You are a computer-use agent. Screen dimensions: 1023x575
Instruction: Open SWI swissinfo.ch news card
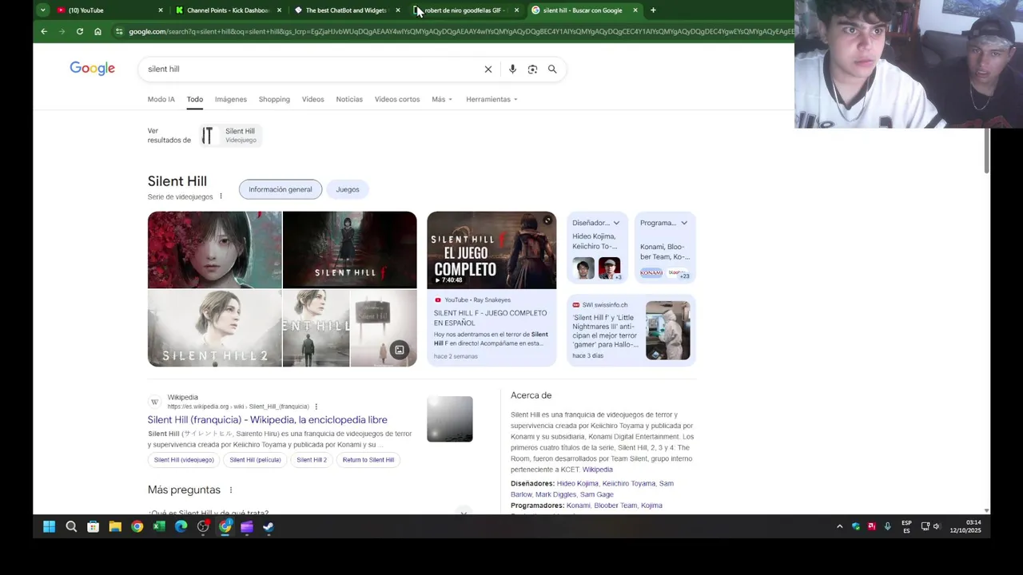pyautogui.click(x=631, y=331)
